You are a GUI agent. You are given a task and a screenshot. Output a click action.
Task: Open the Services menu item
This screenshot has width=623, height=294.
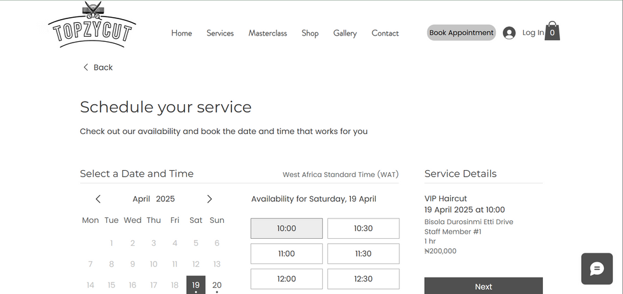(x=220, y=33)
